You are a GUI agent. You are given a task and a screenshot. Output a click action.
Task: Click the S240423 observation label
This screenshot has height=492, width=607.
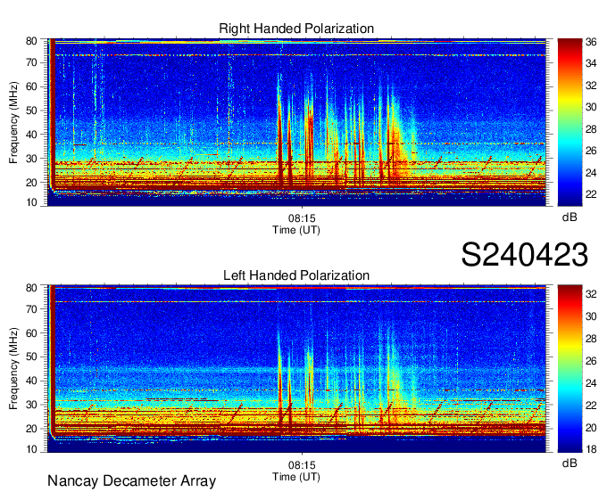[x=525, y=255]
